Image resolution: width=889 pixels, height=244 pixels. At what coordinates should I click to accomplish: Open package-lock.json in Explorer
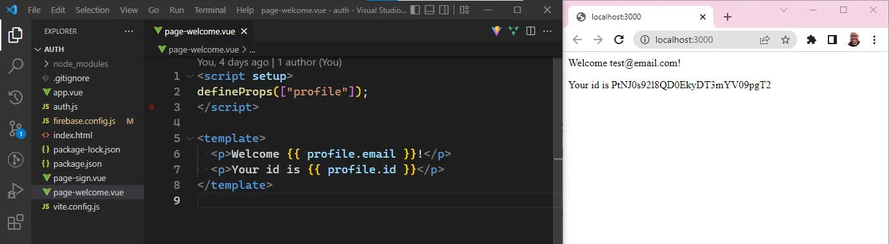click(87, 149)
